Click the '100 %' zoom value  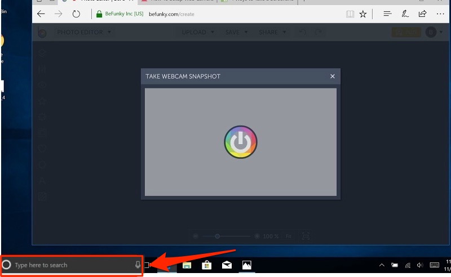(271, 236)
